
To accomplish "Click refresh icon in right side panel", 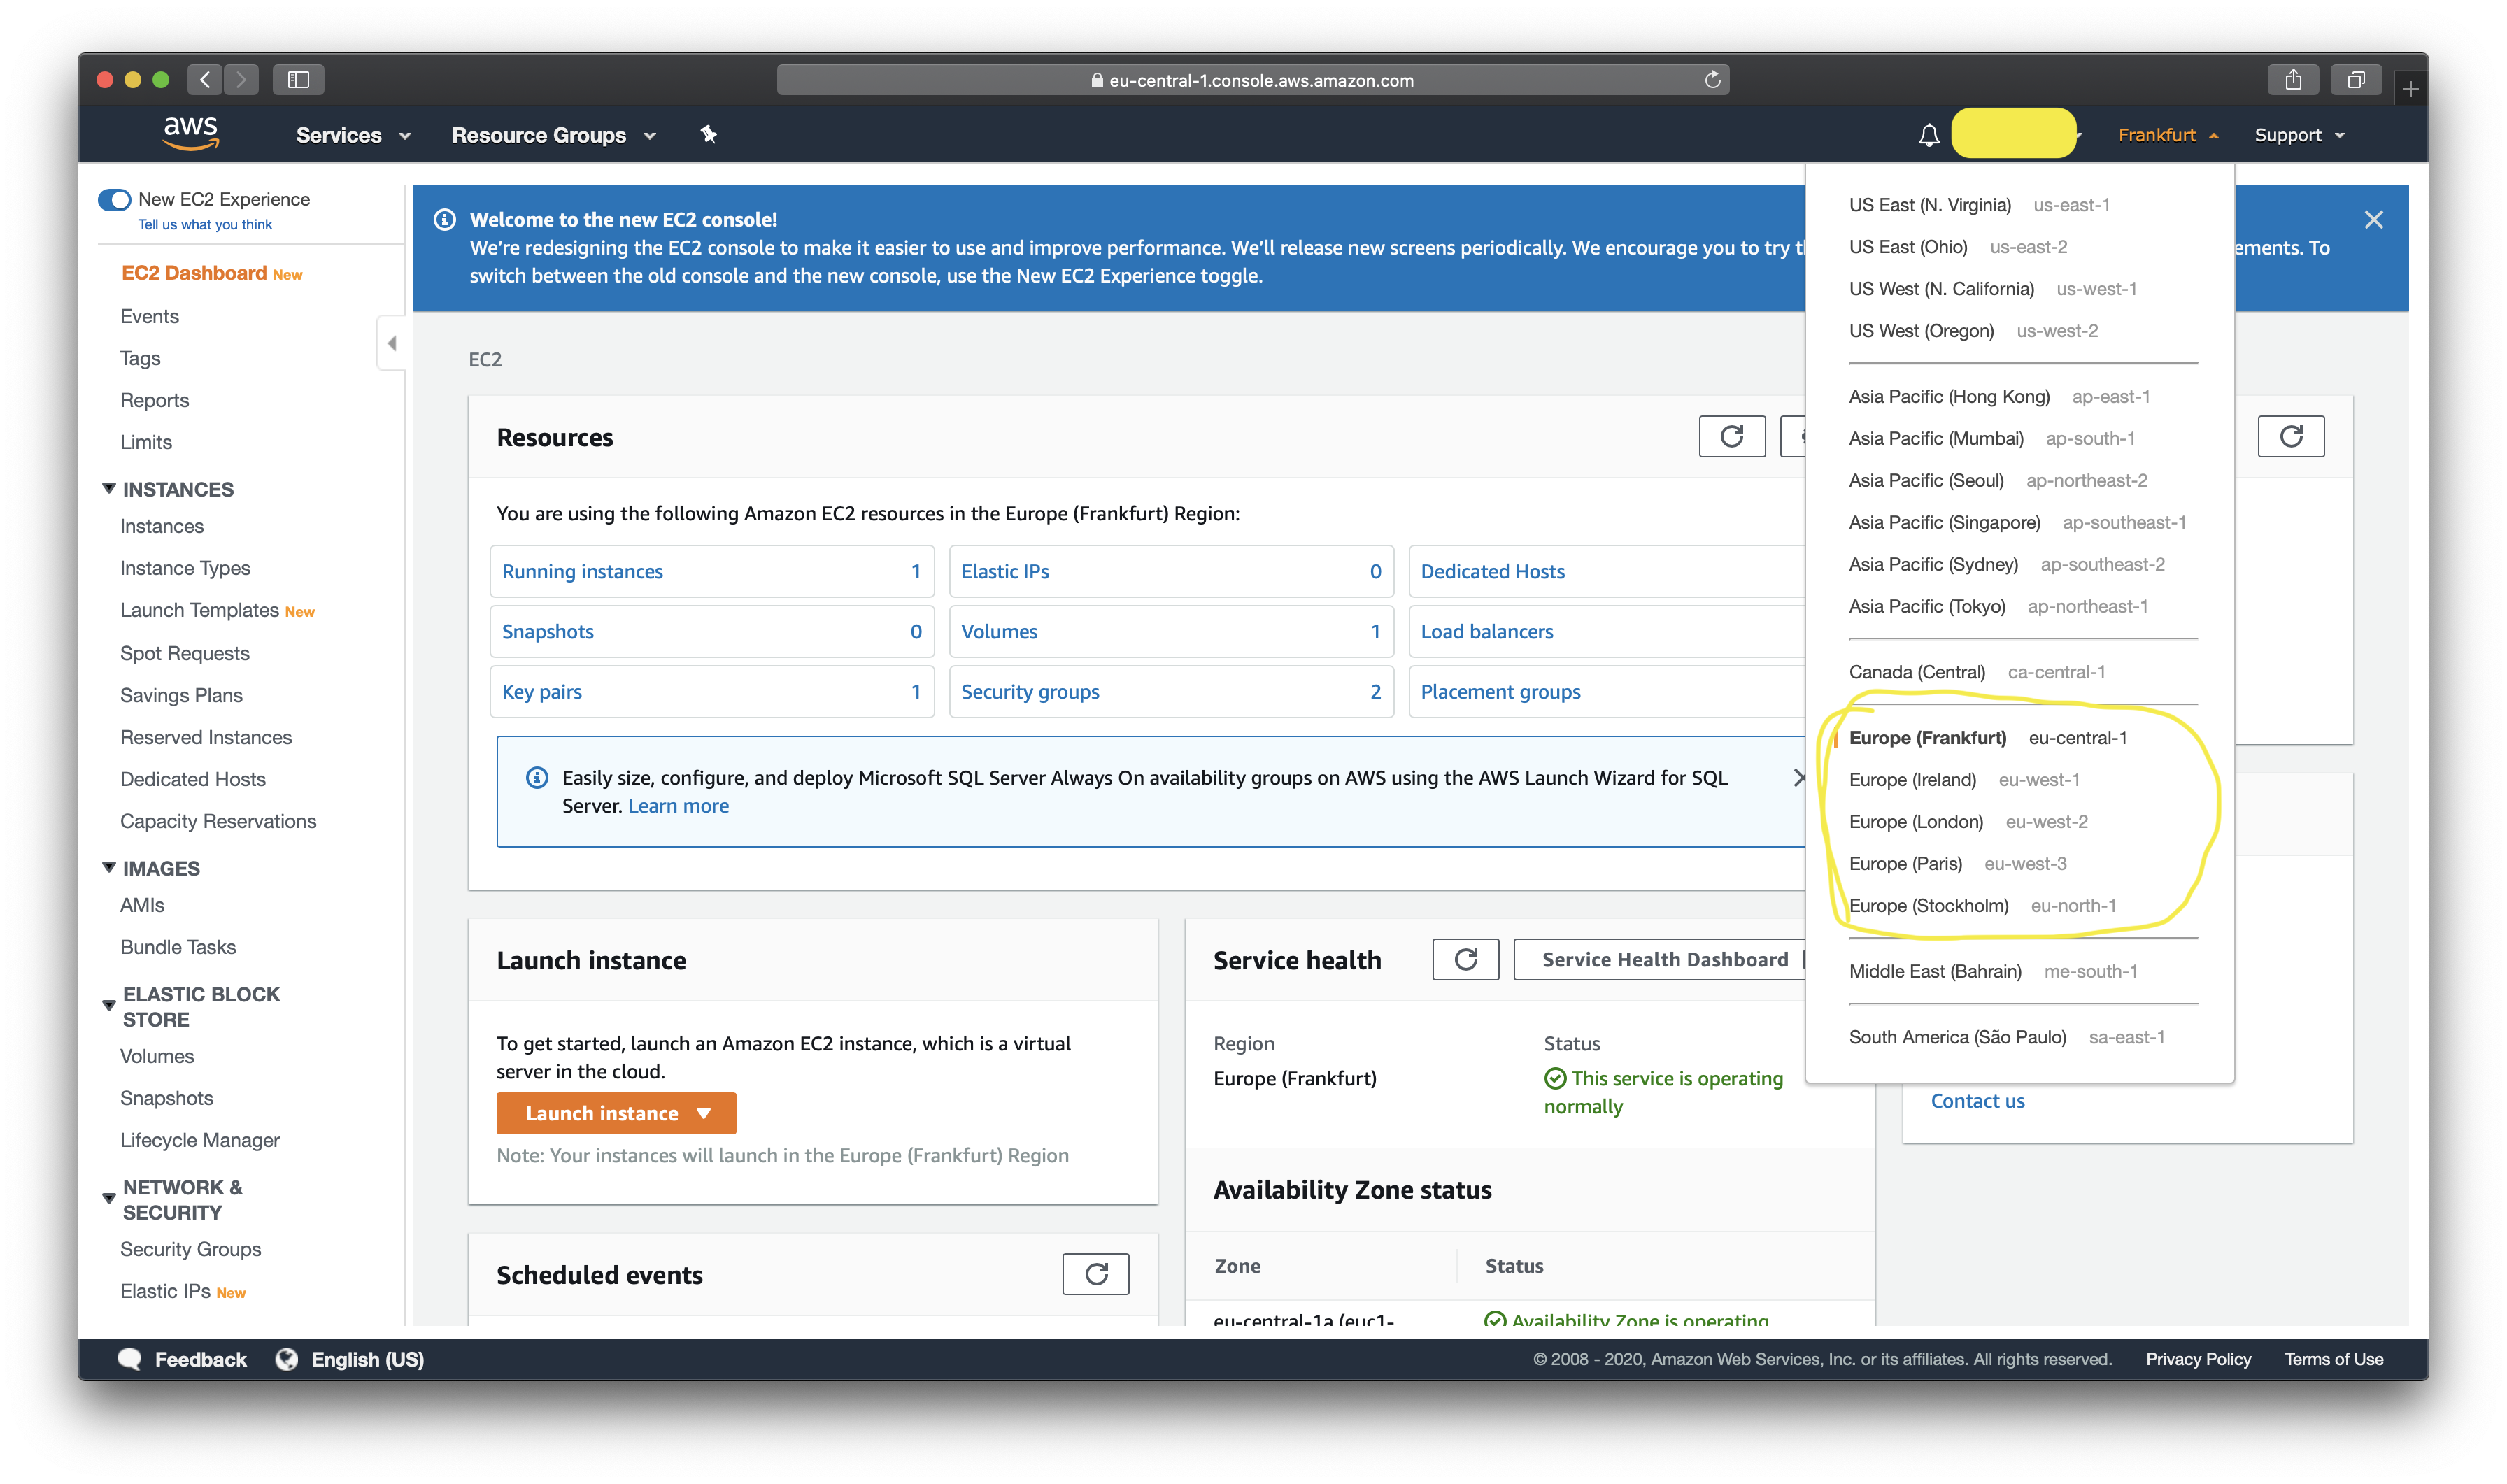I will pos(2291,436).
